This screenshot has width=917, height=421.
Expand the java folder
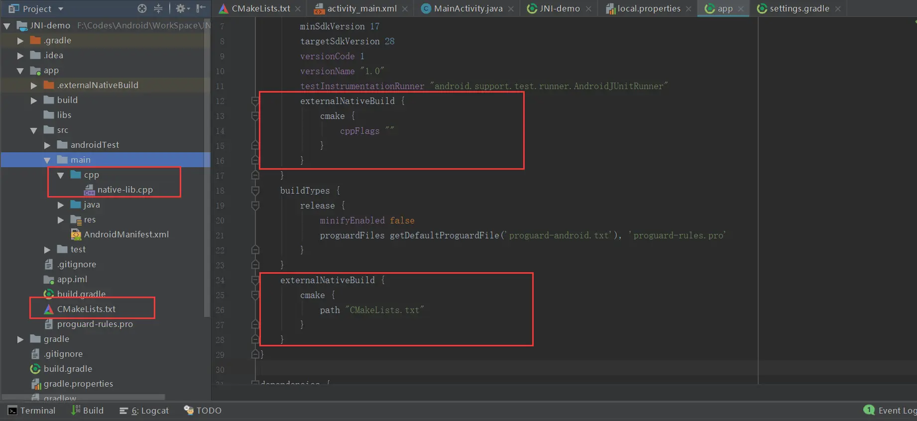(x=61, y=205)
